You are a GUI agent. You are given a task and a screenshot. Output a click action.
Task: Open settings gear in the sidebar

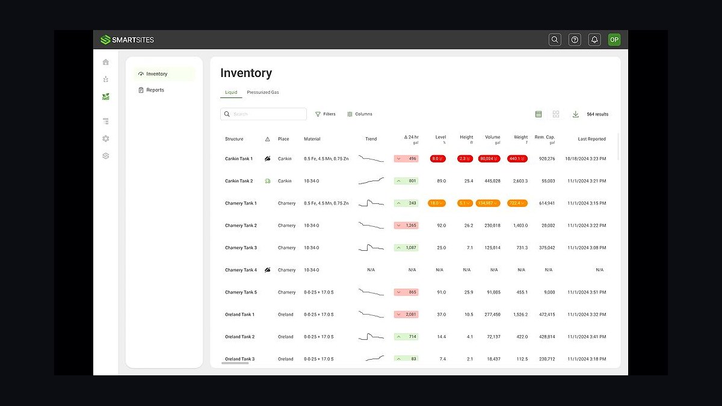[106, 138]
